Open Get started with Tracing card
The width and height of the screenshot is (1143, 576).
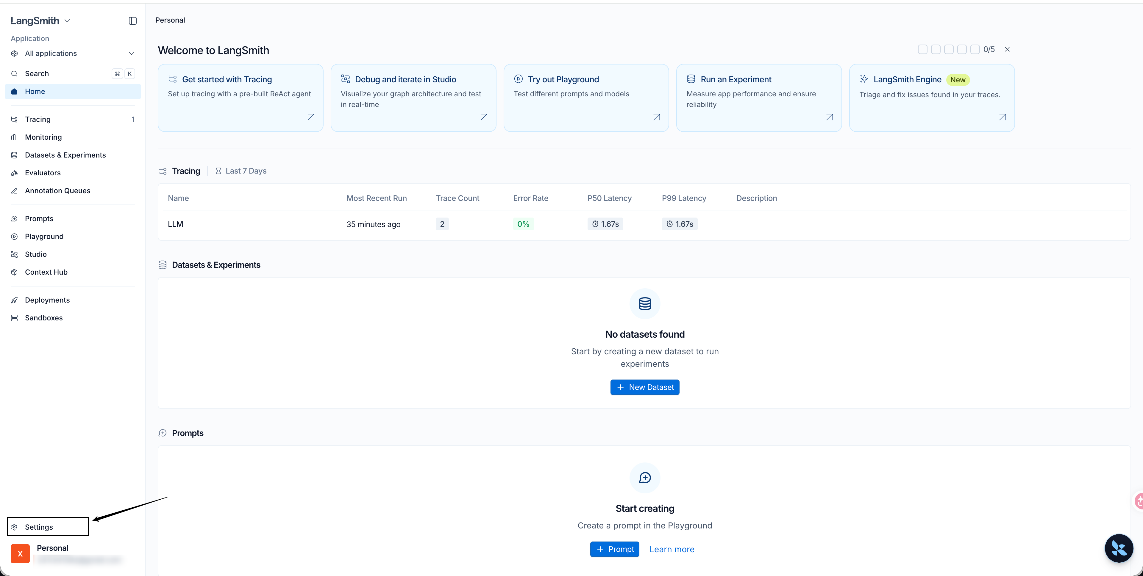coord(241,98)
